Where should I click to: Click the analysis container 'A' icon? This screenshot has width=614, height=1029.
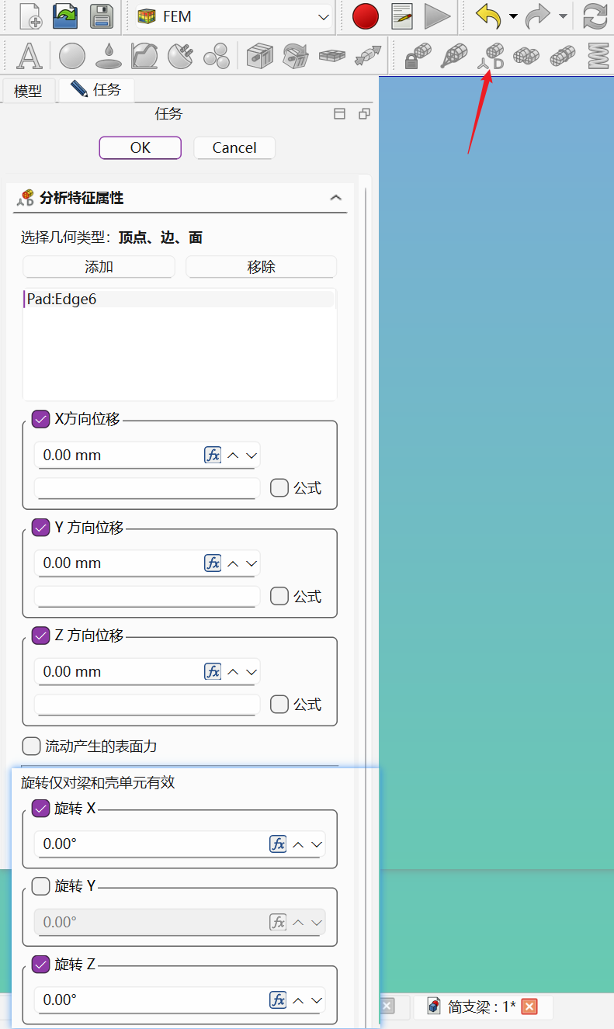29,56
